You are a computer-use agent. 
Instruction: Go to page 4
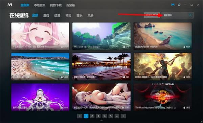pos(105,116)
